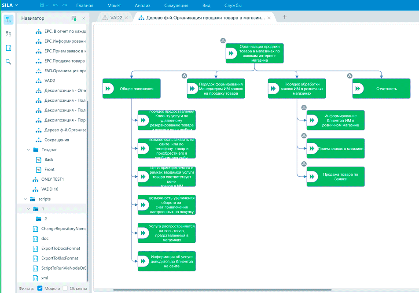Click decomposition icon above Отчетность node

point(349,76)
